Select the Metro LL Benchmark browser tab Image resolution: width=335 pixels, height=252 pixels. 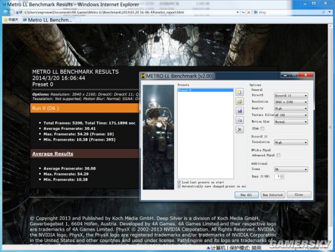tap(48, 20)
